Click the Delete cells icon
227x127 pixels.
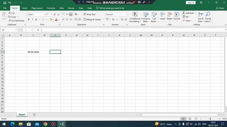[x=170, y=14]
